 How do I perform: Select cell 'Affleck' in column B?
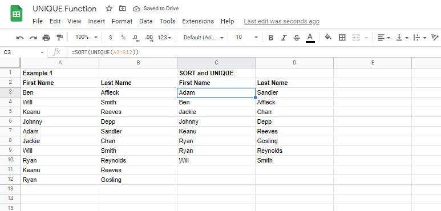(x=138, y=92)
